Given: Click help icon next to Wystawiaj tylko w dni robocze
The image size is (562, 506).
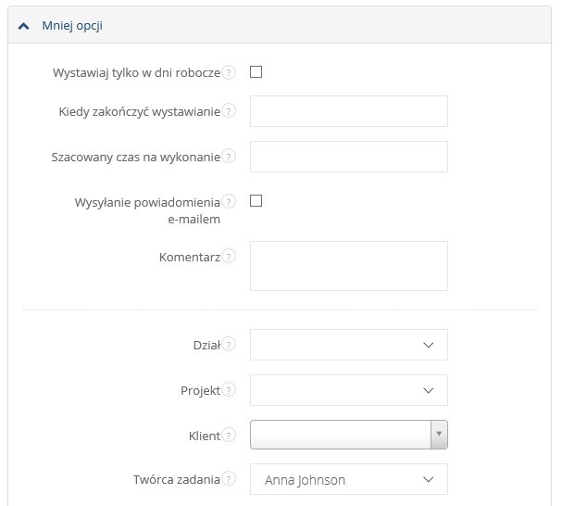Looking at the screenshot, I should point(229,72).
